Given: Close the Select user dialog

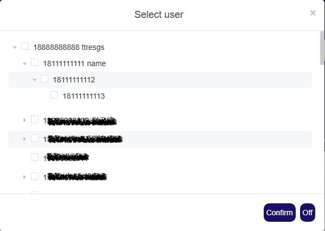Looking at the screenshot, I should [x=313, y=13].
